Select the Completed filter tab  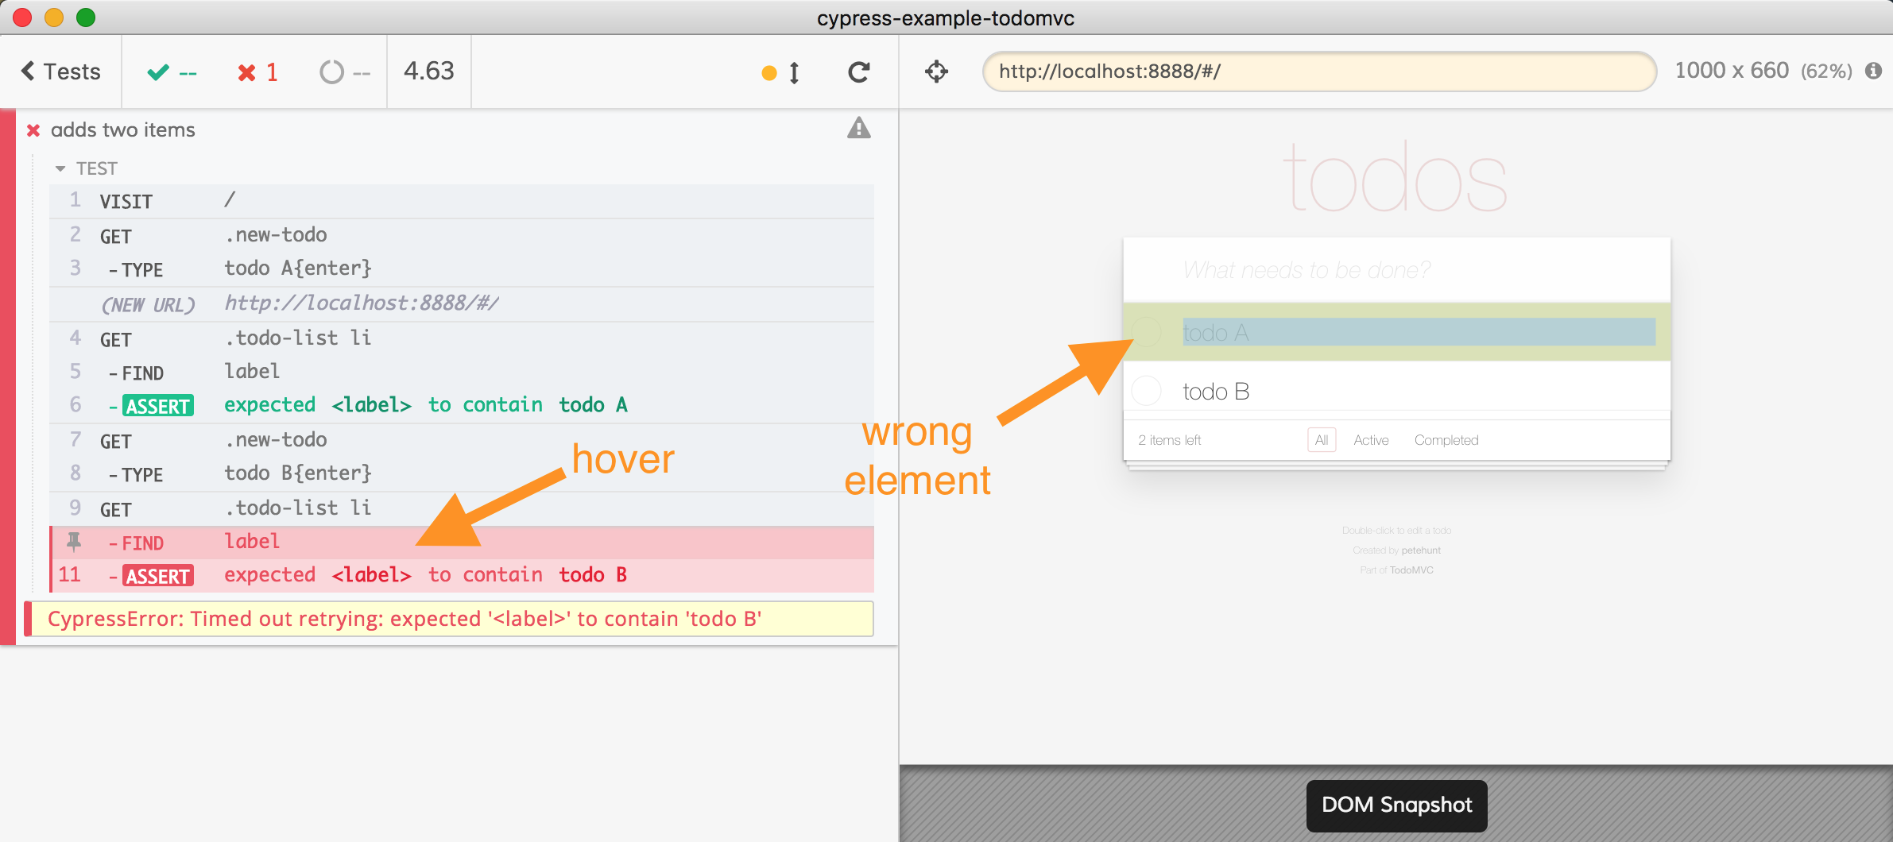click(x=1446, y=440)
